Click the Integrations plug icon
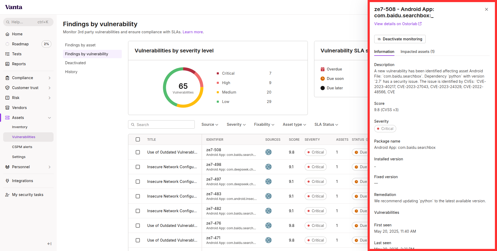This screenshot has width=497, height=251. click(7, 181)
